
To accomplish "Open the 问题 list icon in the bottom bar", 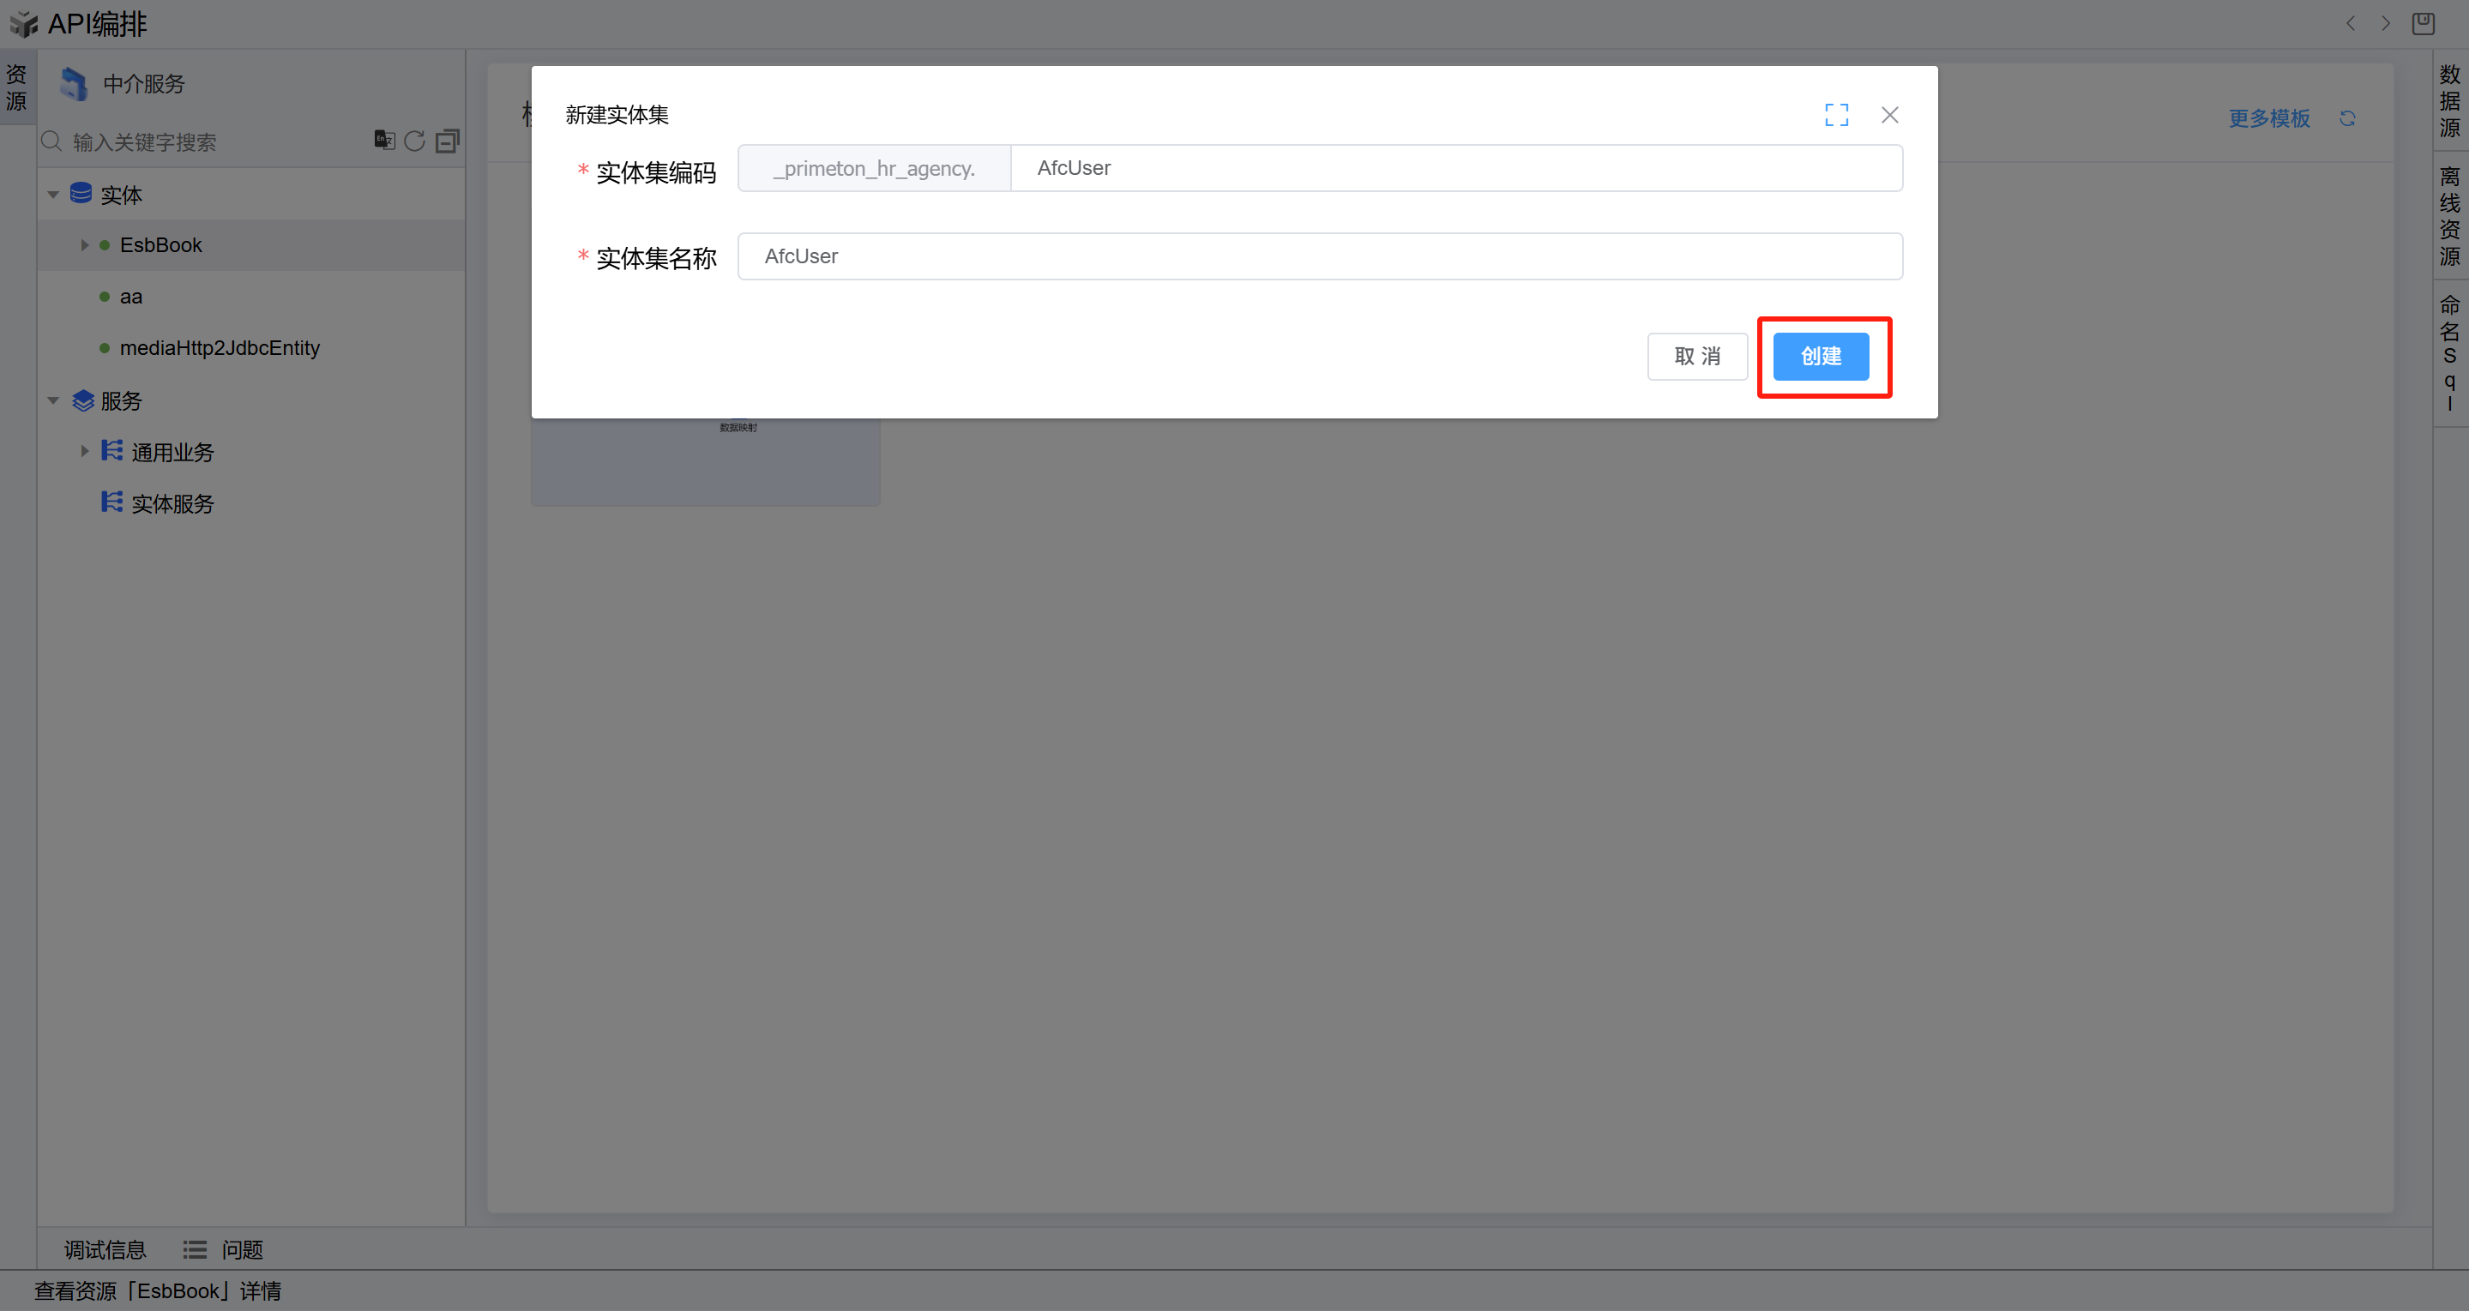I will point(195,1249).
